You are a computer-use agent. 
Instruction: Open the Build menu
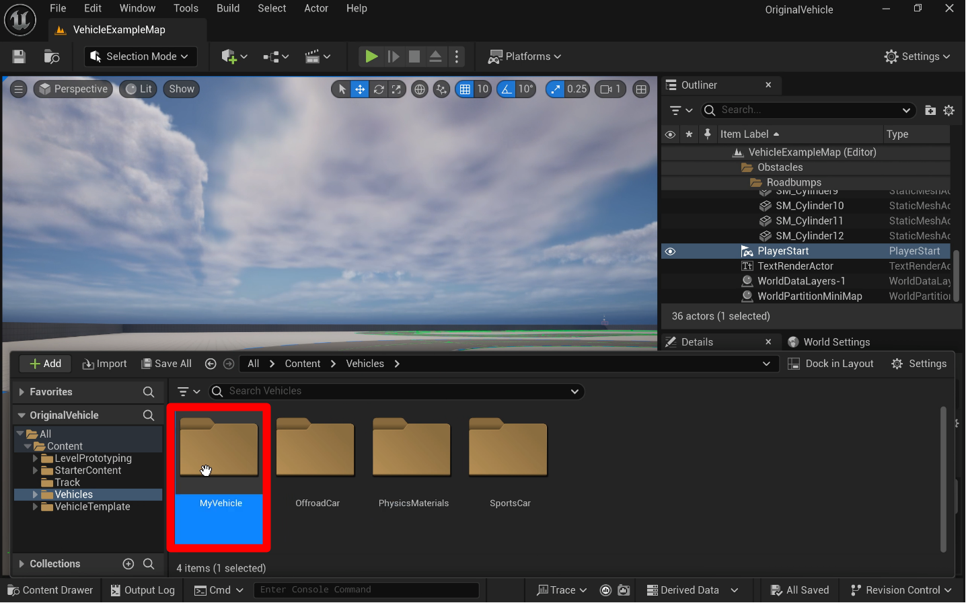coord(228,8)
